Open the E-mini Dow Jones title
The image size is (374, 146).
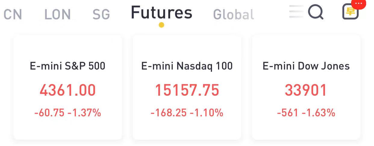[306, 66]
